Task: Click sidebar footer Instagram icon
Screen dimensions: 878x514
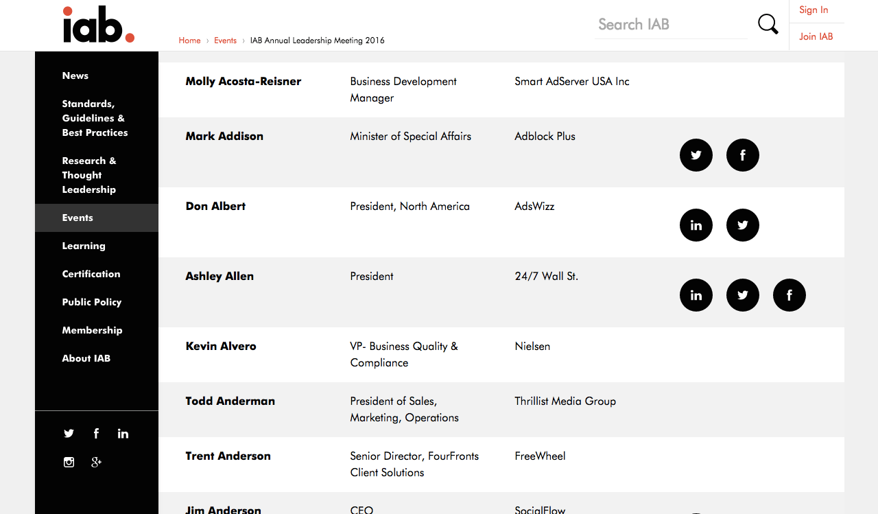Action: click(69, 462)
